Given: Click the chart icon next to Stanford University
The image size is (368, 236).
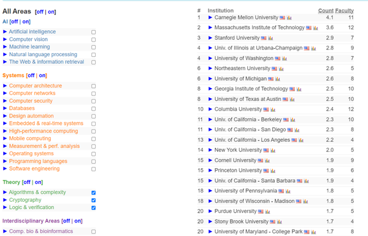Looking at the screenshot, I should pyautogui.click(x=270, y=38).
